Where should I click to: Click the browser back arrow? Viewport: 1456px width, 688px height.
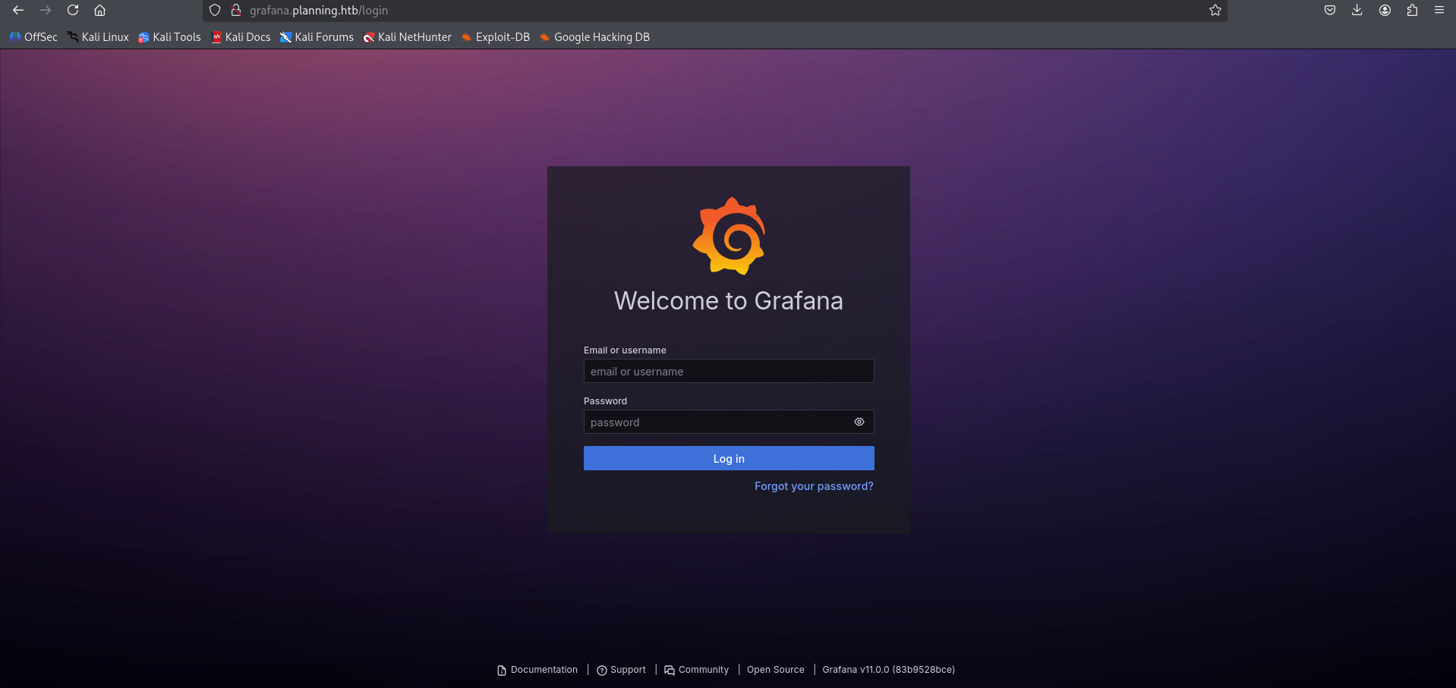18,11
